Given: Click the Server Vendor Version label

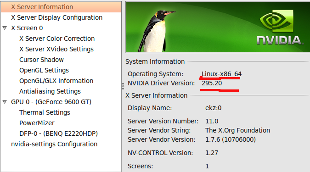Looking at the screenshot, I should pos(161,139).
